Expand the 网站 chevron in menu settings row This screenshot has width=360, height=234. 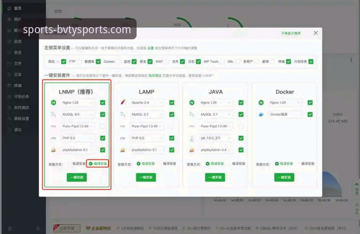coord(58,62)
